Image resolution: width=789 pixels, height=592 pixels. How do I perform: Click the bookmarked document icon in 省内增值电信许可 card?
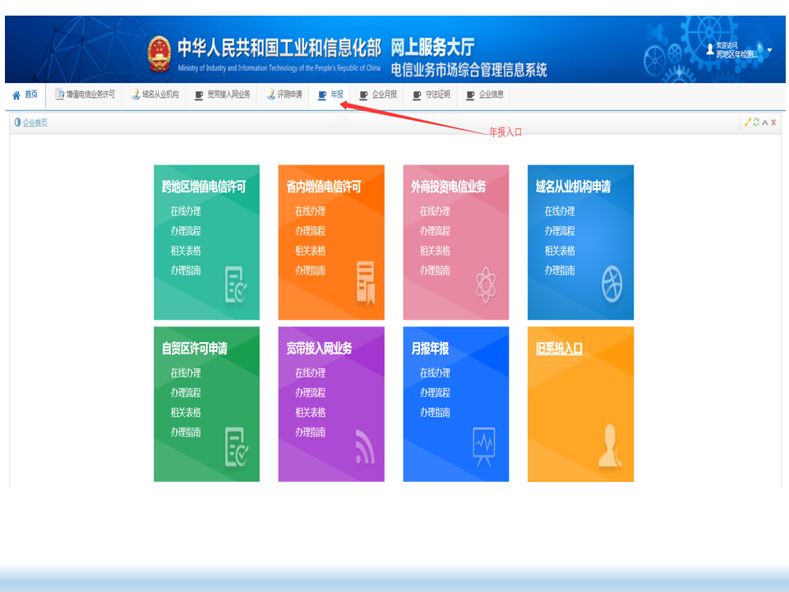coord(366,283)
